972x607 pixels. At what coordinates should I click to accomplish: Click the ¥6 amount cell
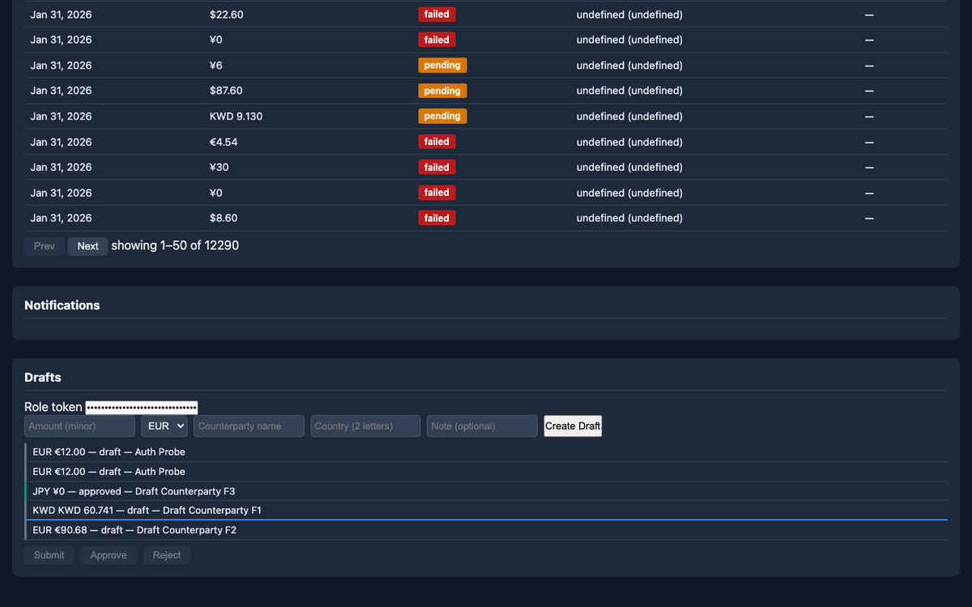pyautogui.click(x=215, y=66)
